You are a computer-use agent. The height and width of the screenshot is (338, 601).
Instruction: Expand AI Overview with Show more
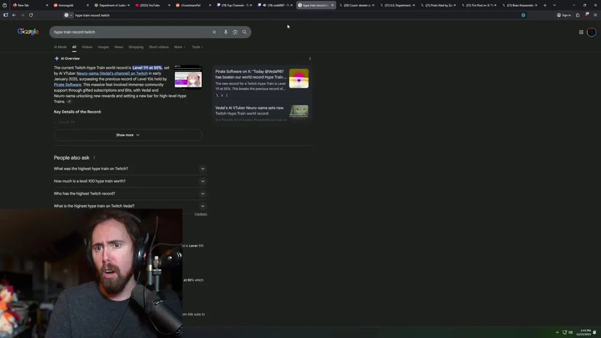pyautogui.click(x=128, y=135)
